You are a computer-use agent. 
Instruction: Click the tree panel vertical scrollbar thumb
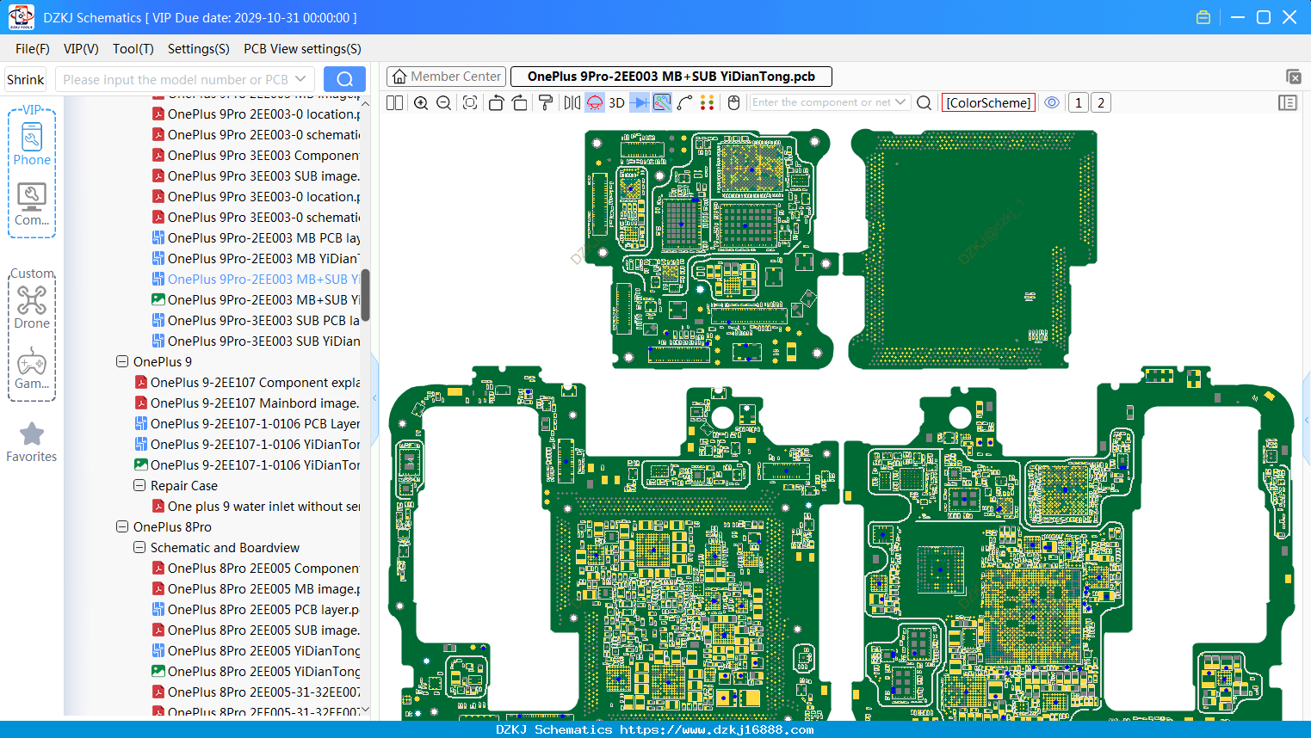pos(366,295)
